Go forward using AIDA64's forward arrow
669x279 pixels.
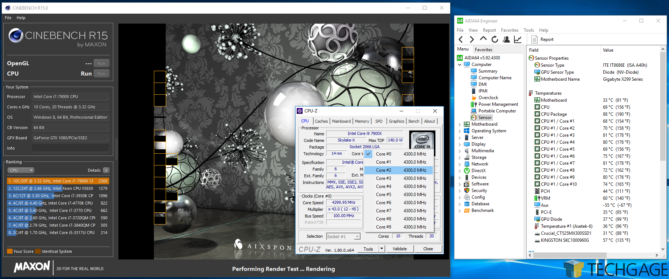coord(472,39)
